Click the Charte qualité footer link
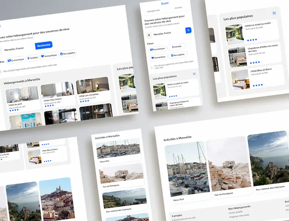 (x=236, y=212)
